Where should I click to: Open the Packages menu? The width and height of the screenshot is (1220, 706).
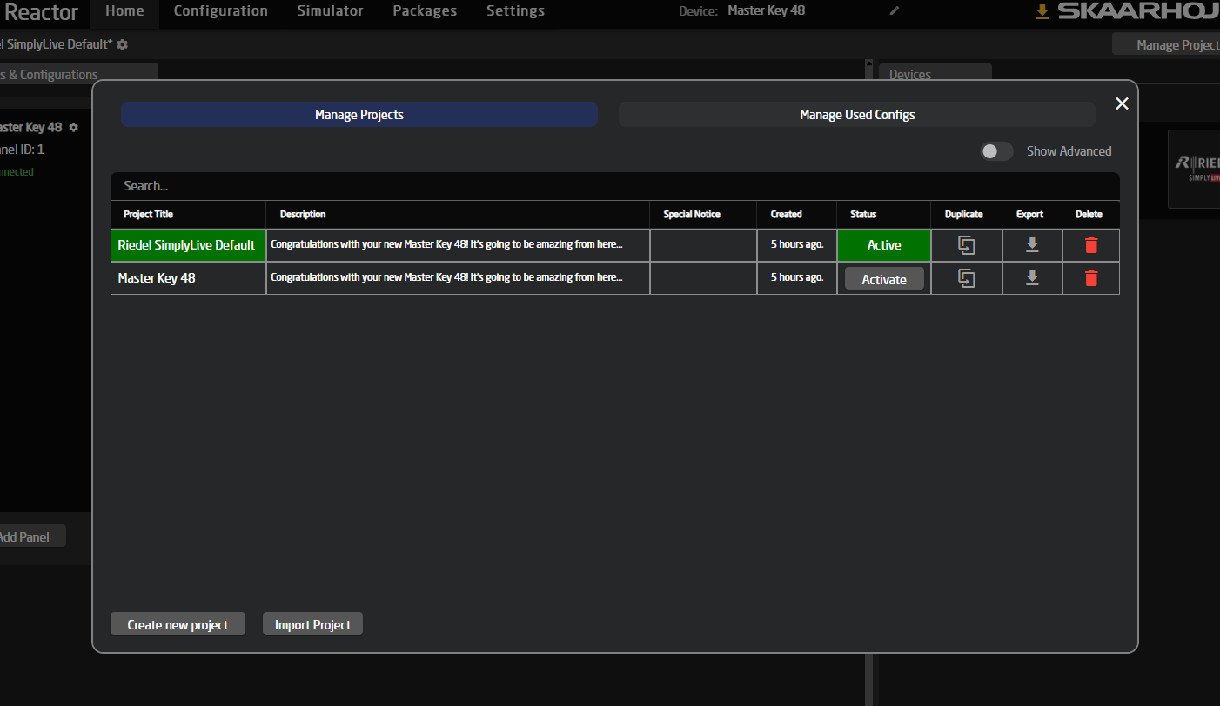(x=425, y=11)
